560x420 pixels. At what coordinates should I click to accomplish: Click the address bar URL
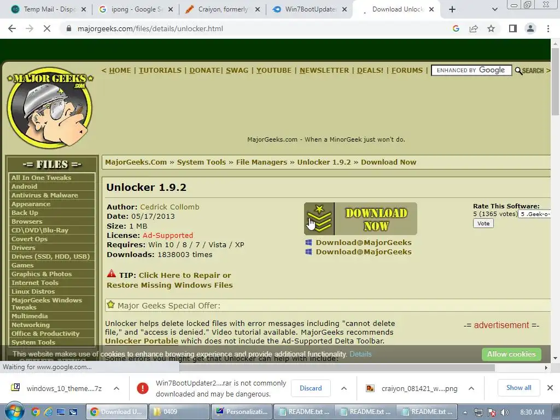coord(150,28)
